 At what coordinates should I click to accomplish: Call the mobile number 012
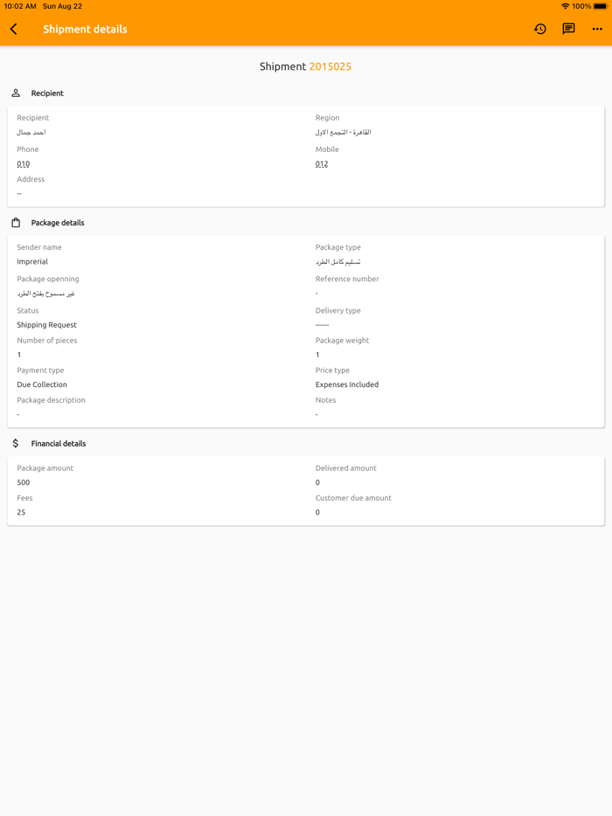coord(322,163)
